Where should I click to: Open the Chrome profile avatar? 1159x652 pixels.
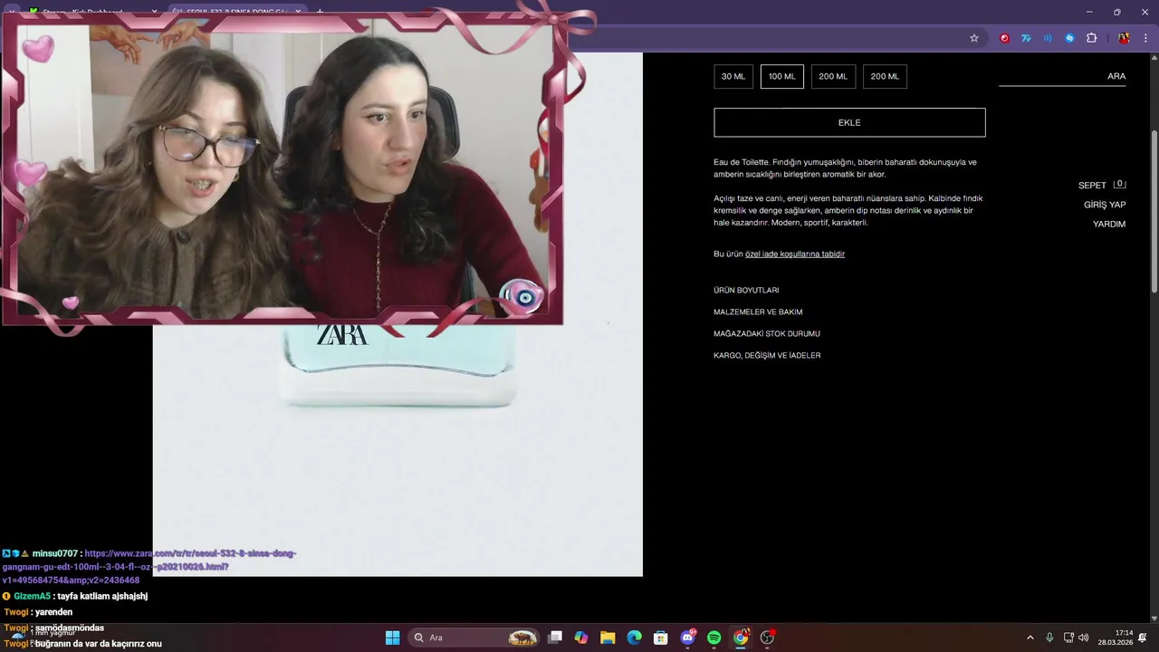pos(1124,38)
